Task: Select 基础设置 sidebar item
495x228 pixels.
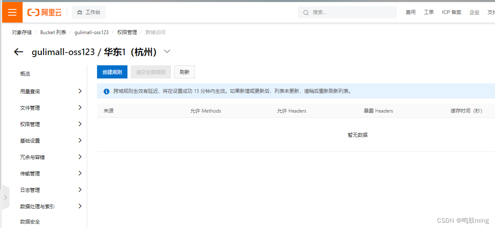Action: (x=30, y=141)
